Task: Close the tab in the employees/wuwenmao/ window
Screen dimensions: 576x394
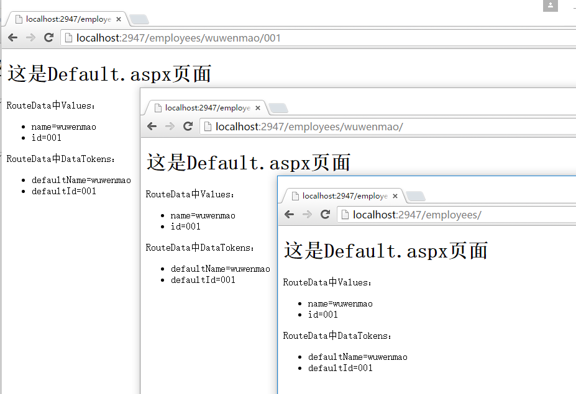Action: click(258, 108)
